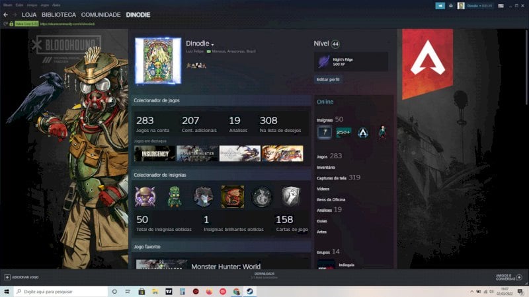
Task: Click the small icon beside the megaphone
Action: point(451,6)
